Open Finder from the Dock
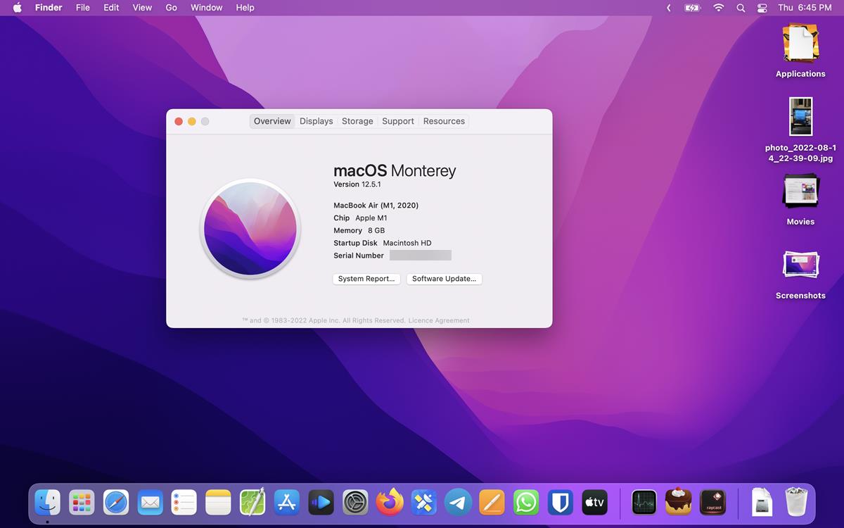The width and height of the screenshot is (844, 528). click(x=48, y=502)
